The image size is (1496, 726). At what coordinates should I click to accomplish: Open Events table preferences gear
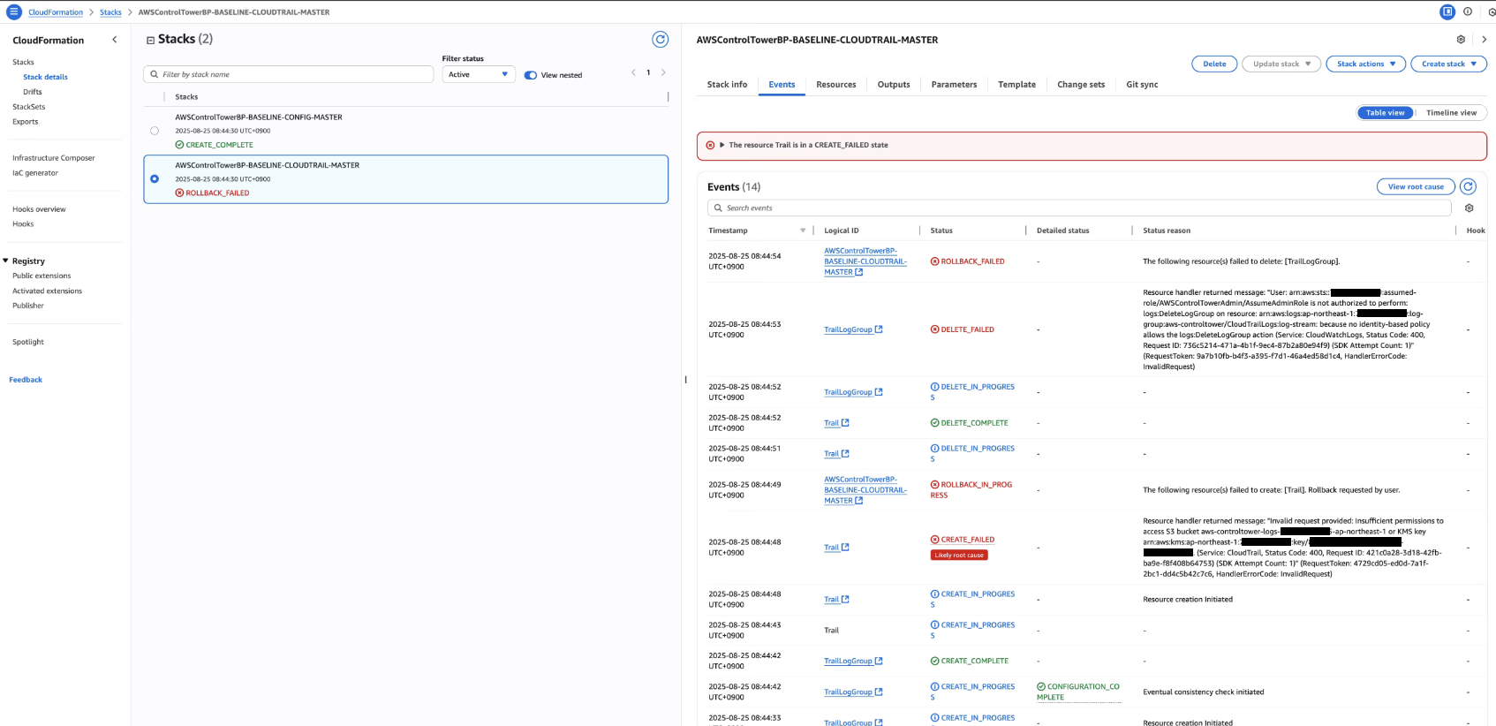(1469, 208)
